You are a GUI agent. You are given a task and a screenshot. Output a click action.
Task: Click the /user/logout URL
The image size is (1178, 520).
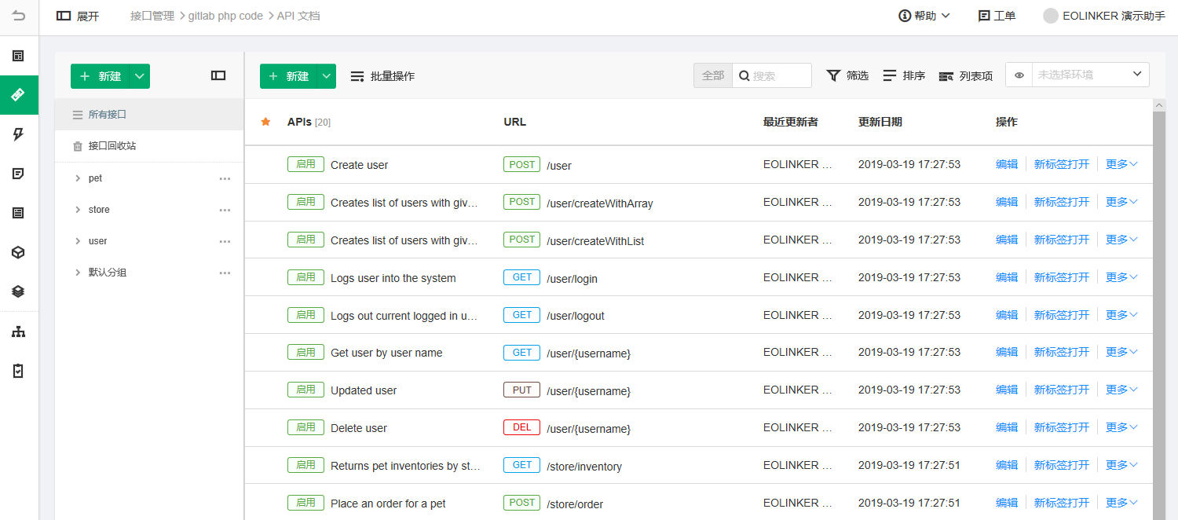[576, 316]
